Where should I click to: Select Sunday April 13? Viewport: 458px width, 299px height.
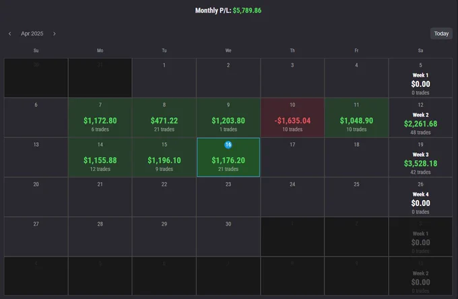[x=36, y=157]
